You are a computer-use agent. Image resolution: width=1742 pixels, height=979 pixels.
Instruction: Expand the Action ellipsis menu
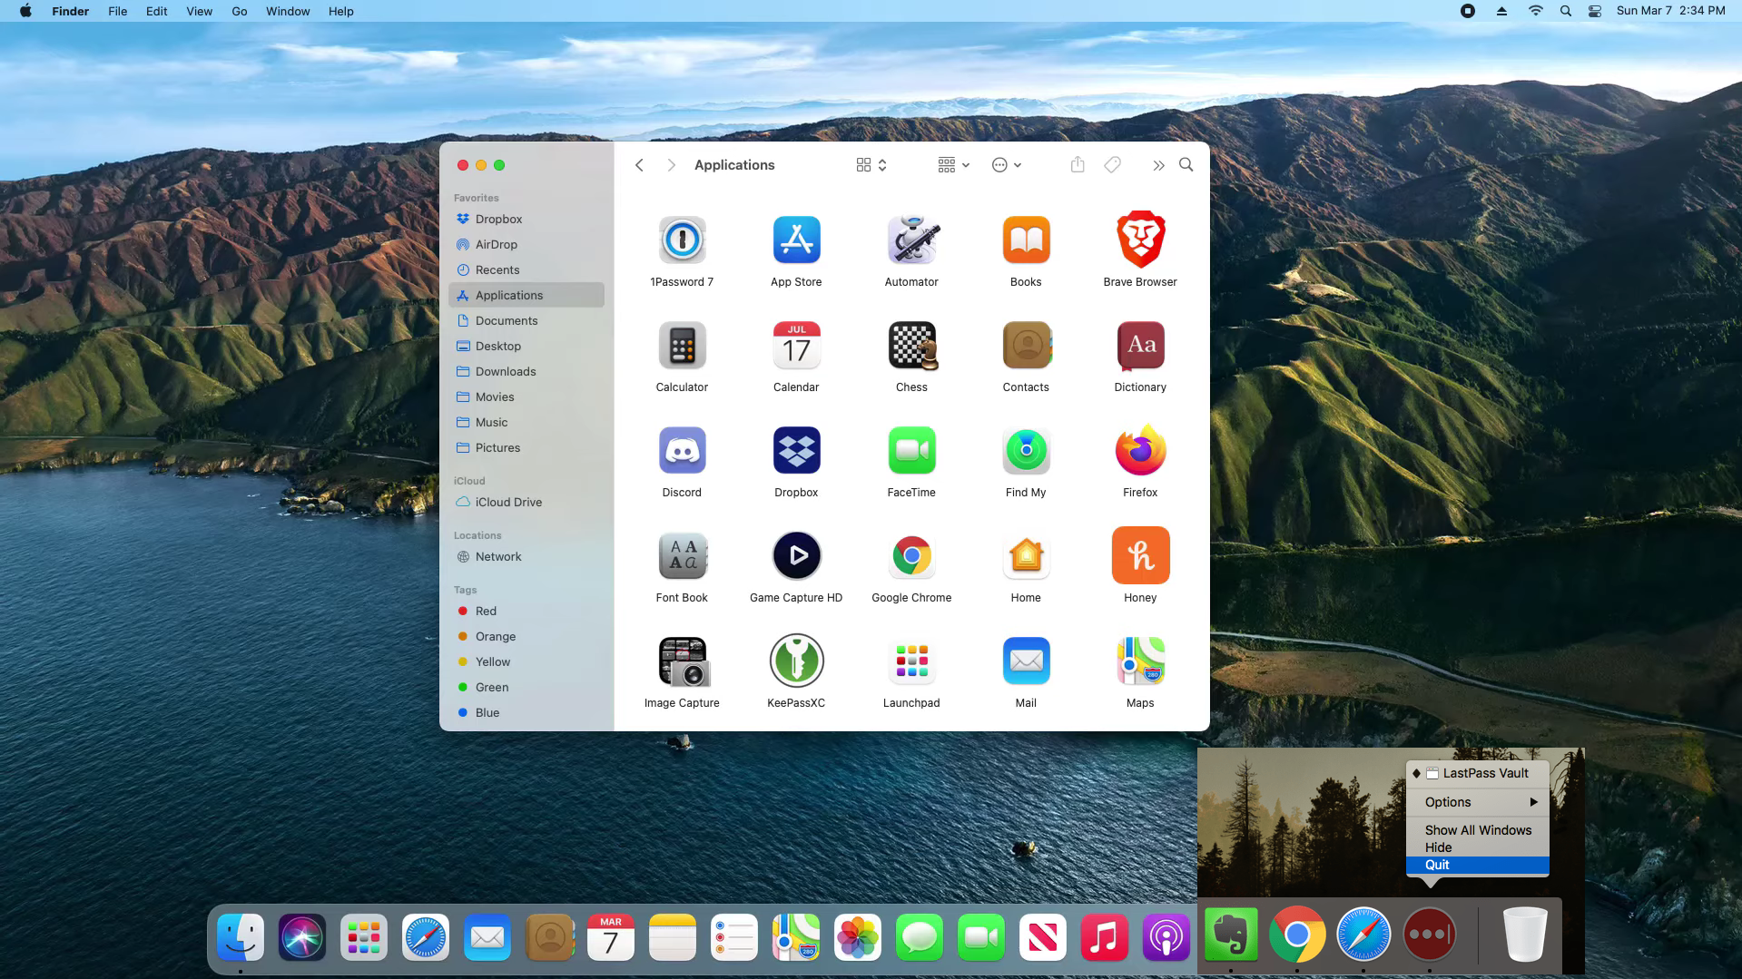coord(1006,165)
